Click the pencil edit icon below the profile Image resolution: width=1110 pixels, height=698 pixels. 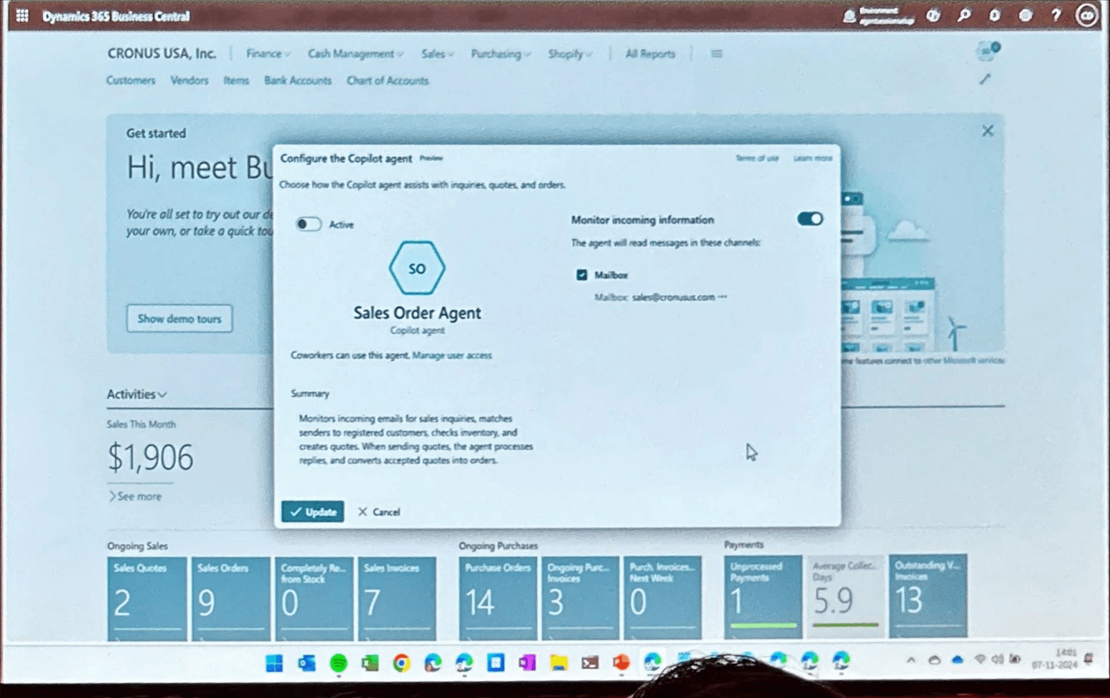[986, 80]
